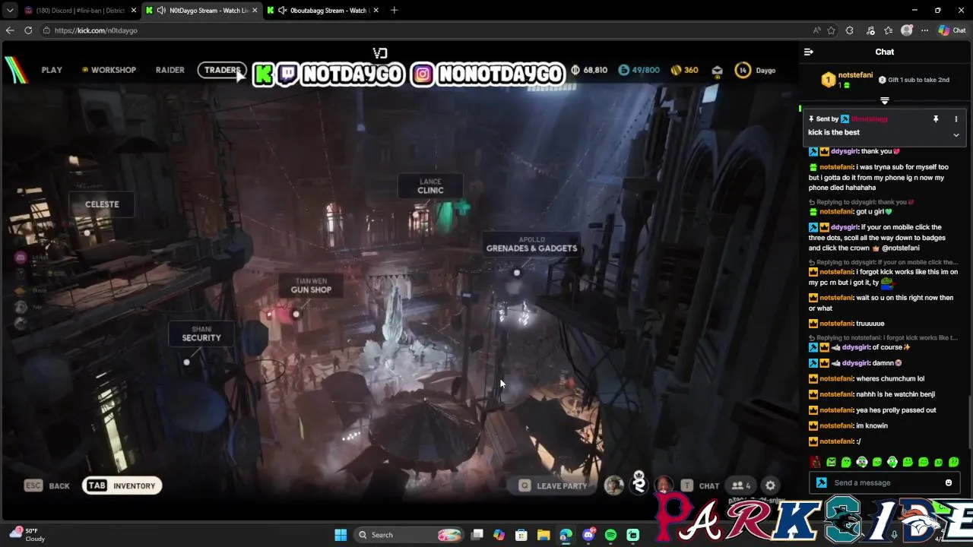Open the party members count icon

point(741,485)
